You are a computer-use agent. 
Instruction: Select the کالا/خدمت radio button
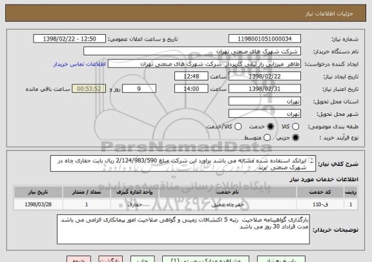pyautogui.click(x=238, y=127)
